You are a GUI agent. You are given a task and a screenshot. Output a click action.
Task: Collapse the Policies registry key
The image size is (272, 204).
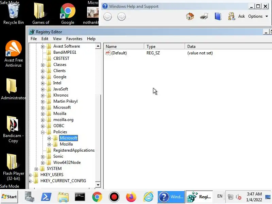click(x=43, y=132)
